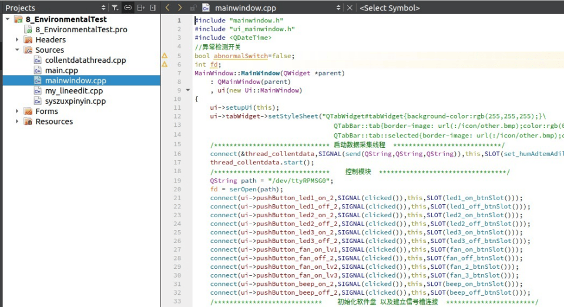This screenshot has width=564, height=307.
Task: Toggle the code fold arrow on line 9
Action: pos(188,90)
